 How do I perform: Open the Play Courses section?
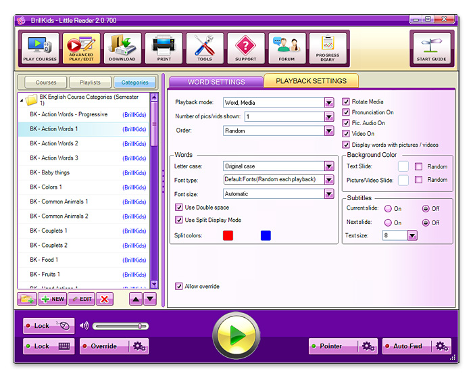[41, 49]
